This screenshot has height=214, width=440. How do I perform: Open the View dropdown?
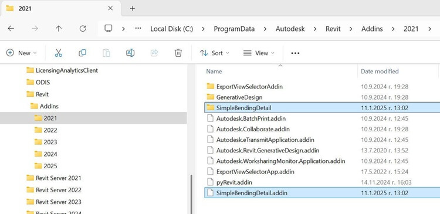pyautogui.click(x=259, y=53)
